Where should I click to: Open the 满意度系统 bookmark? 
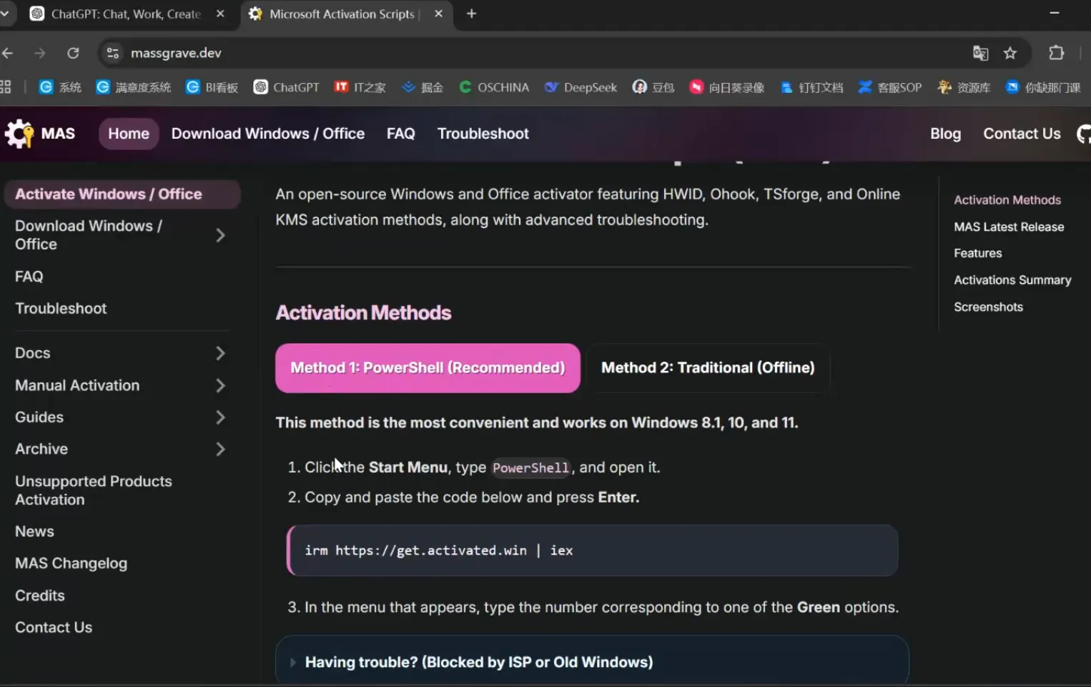134,87
